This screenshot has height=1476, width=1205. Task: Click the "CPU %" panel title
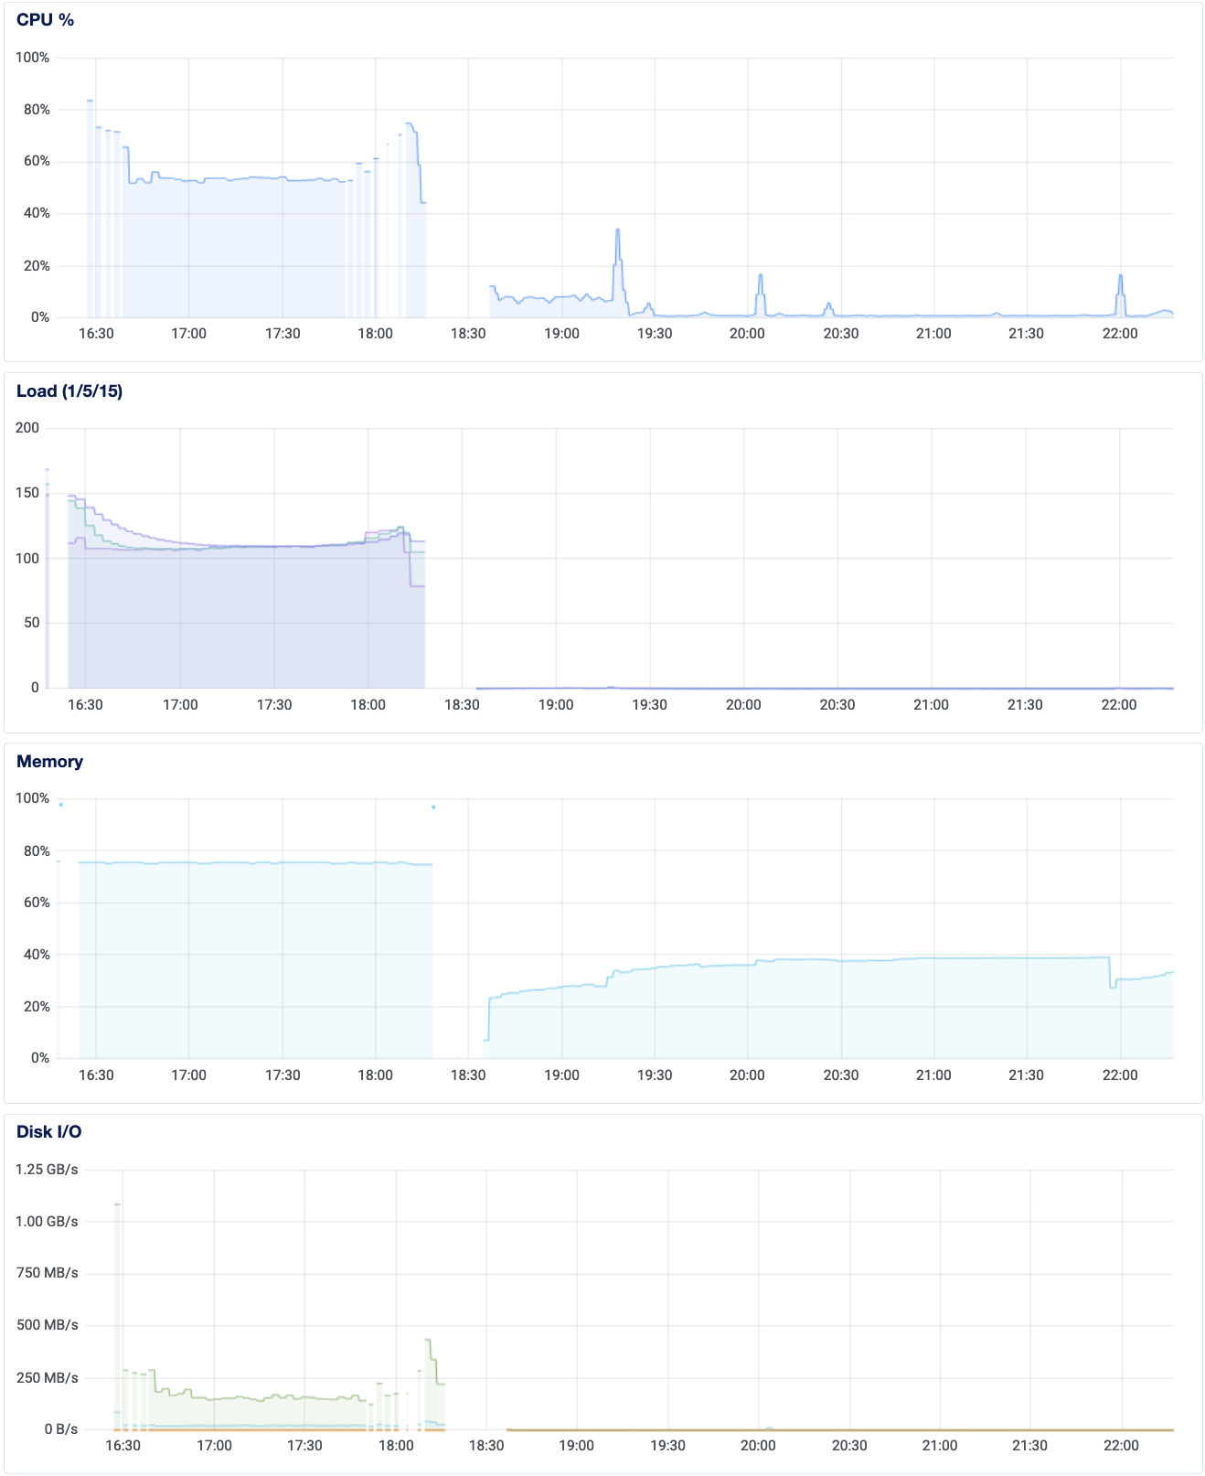[45, 20]
